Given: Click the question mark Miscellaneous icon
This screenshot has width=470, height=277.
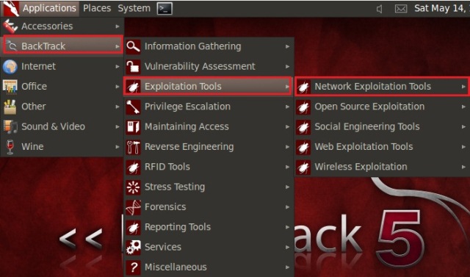Looking at the screenshot, I should click(133, 267).
